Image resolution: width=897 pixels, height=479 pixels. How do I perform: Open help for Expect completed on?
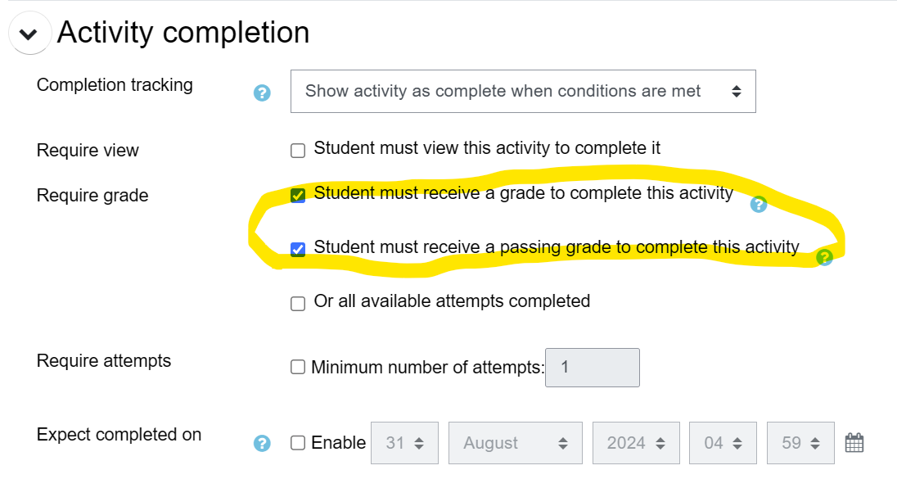262,443
